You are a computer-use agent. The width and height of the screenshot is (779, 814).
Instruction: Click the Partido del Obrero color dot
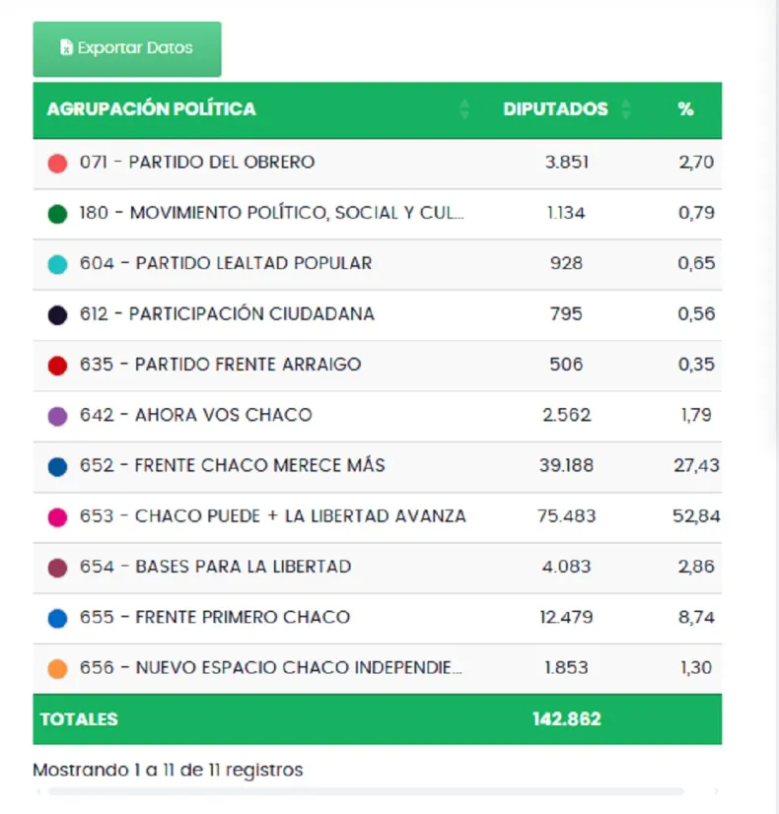click(57, 164)
